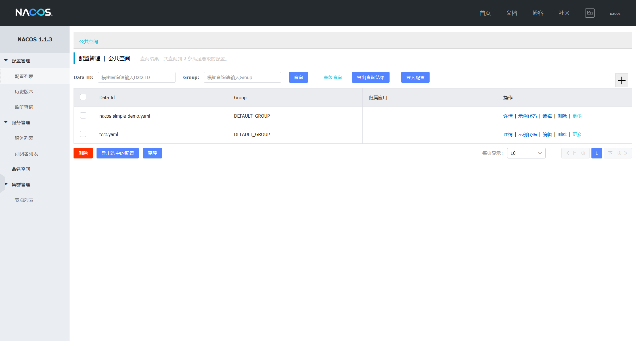Check the nacos-simple-demo.yaml row checkbox
Image resolution: width=636 pixels, height=341 pixels.
coord(83,116)
